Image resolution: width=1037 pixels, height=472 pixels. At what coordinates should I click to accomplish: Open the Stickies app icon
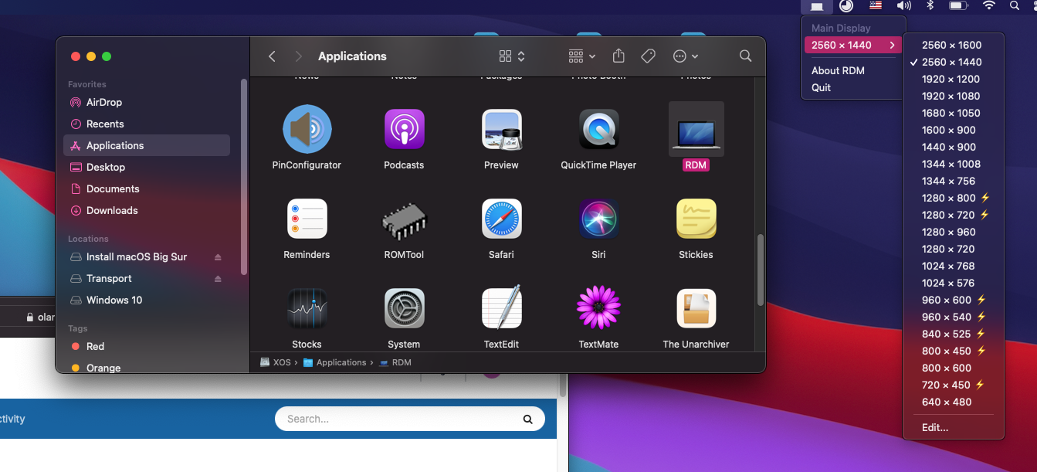[x=696, y=219]
